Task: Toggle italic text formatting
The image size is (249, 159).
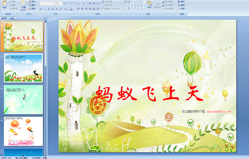Action: click(45, 9)
